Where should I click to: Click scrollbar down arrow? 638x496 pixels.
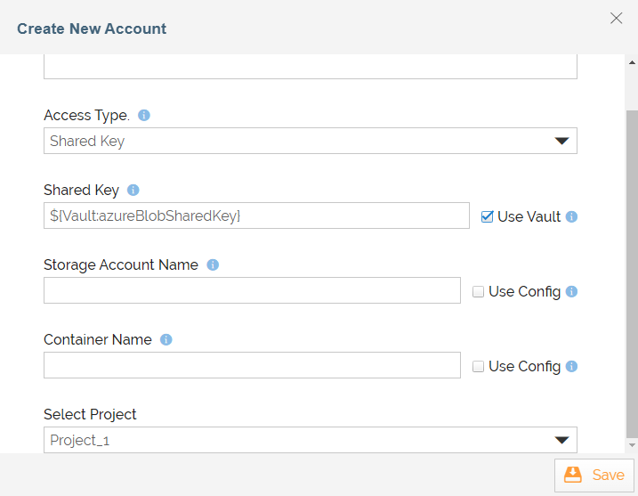pos(632,445)
